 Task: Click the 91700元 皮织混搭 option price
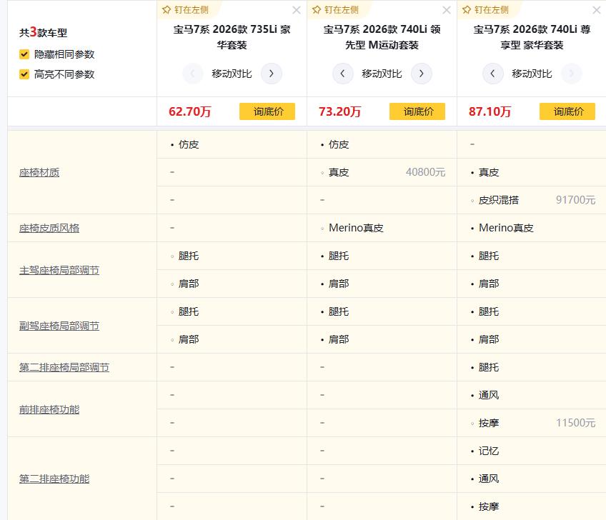click(x=575, y=200)
